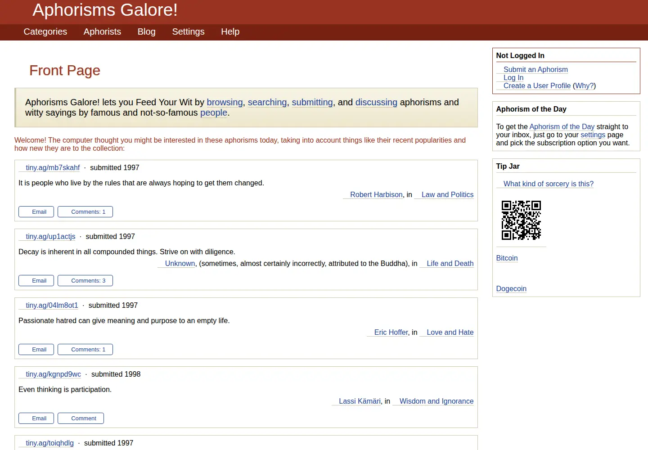Open the Dogecoin tip link
648x450 pixels.
511,288
